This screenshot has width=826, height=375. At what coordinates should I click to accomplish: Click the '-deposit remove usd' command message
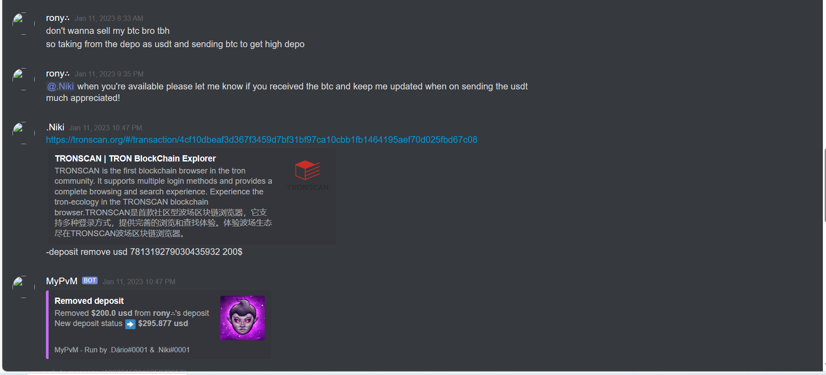click(144, 252)
